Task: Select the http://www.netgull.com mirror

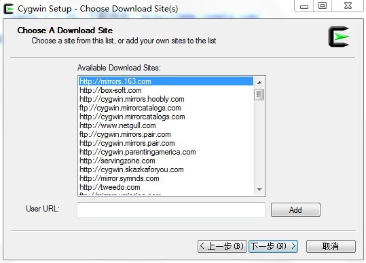Action: (x=166, y=125)
